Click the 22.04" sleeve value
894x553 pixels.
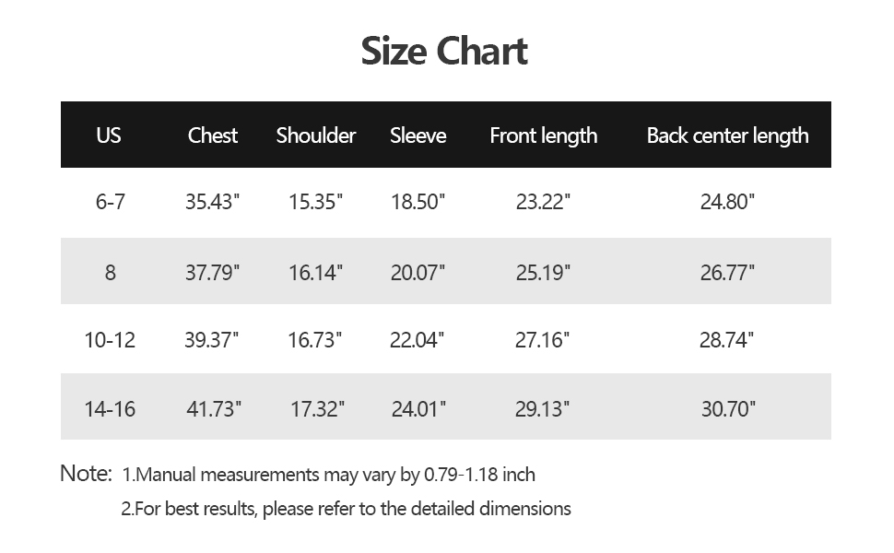click(x=417, y=340)
